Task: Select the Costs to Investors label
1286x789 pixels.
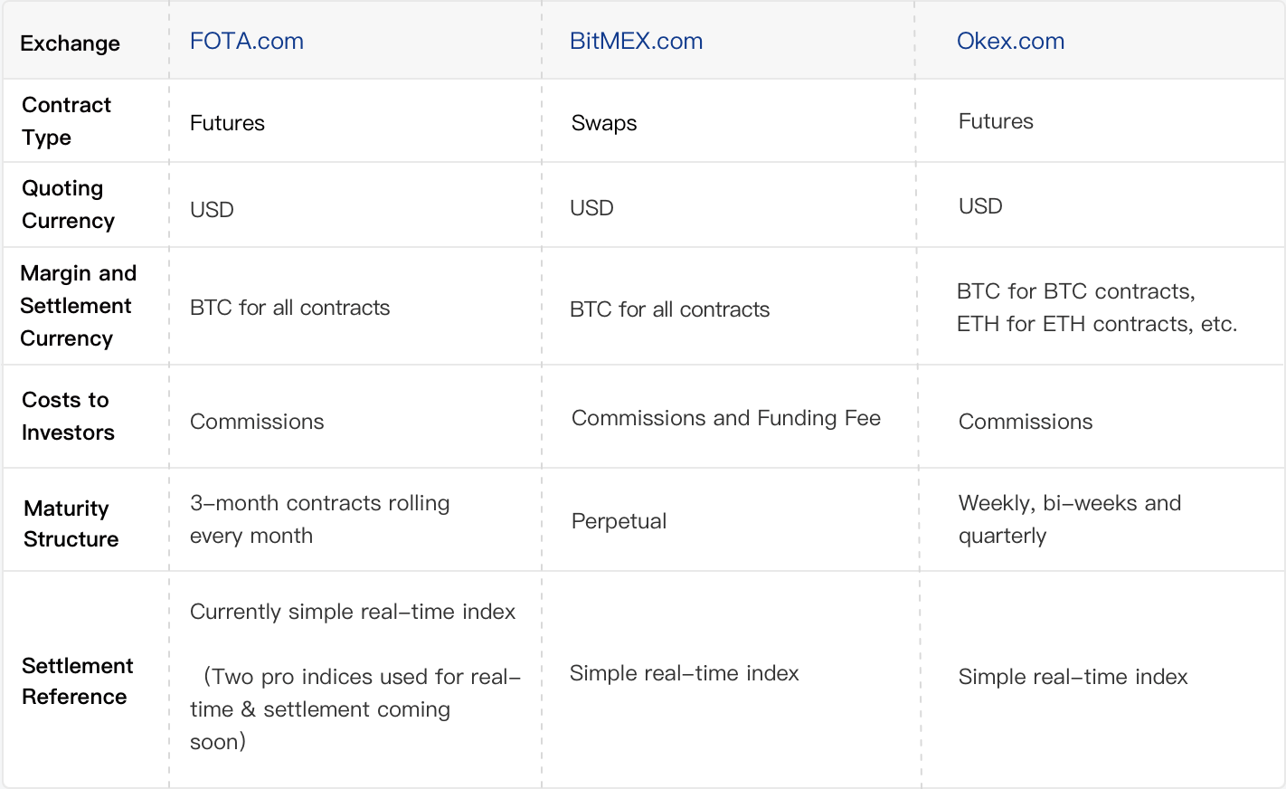Action: tap(68, 416)
